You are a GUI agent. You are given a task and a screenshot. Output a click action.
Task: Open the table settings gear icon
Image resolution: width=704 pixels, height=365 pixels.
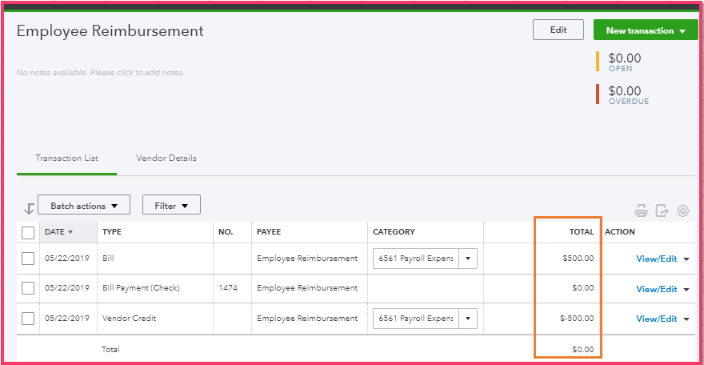pos(682,211)
